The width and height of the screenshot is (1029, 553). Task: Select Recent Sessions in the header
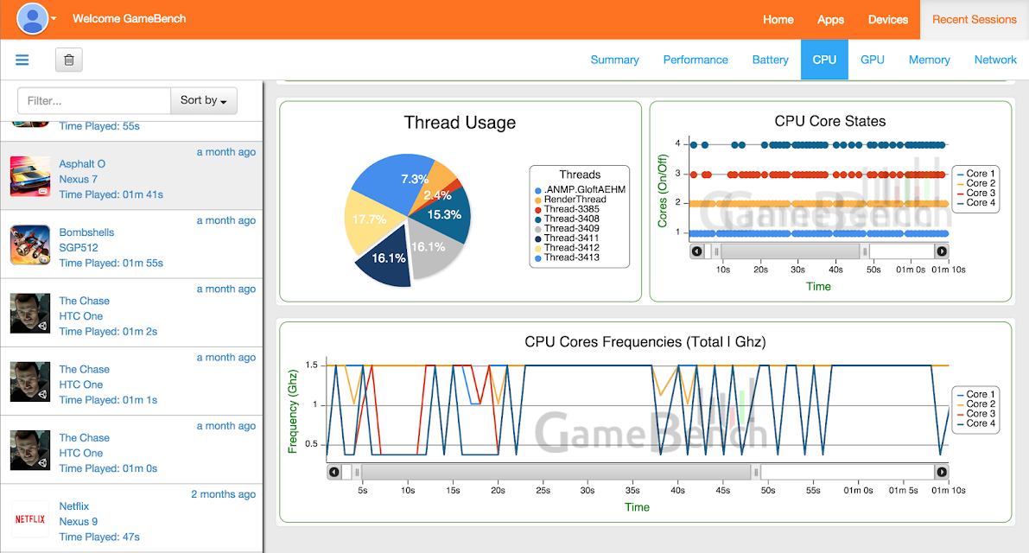[x=975, y=20]
